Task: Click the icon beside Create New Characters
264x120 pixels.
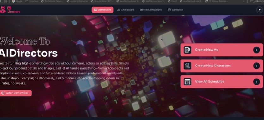Action: [x=187, y=66]
